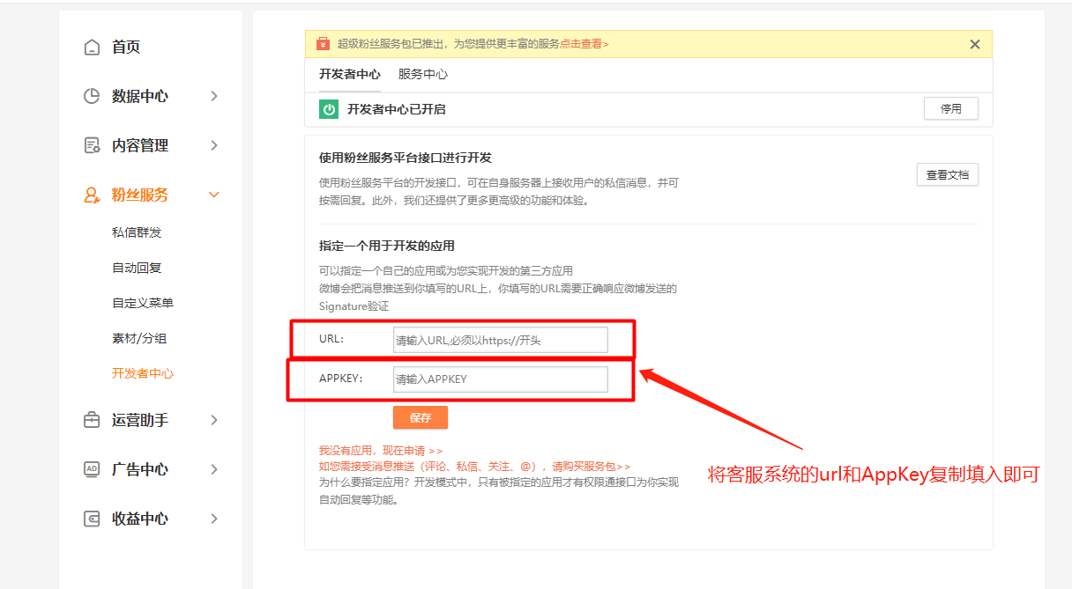Focus the URL input field
Screen dimensions: 1072x589
coord(501,340)
